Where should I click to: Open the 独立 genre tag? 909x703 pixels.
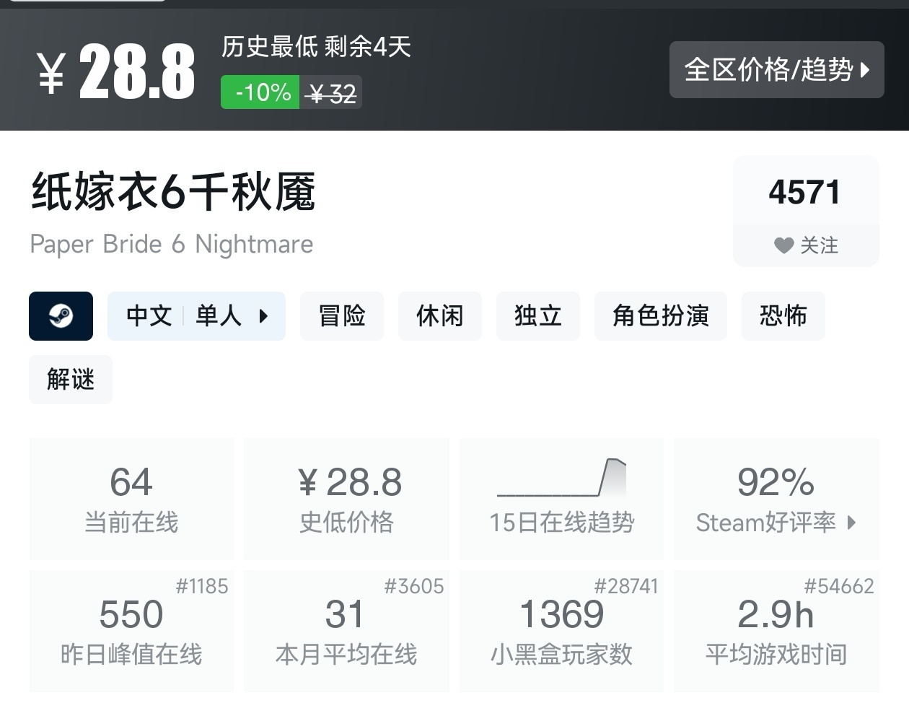click(x=537, y=316)
